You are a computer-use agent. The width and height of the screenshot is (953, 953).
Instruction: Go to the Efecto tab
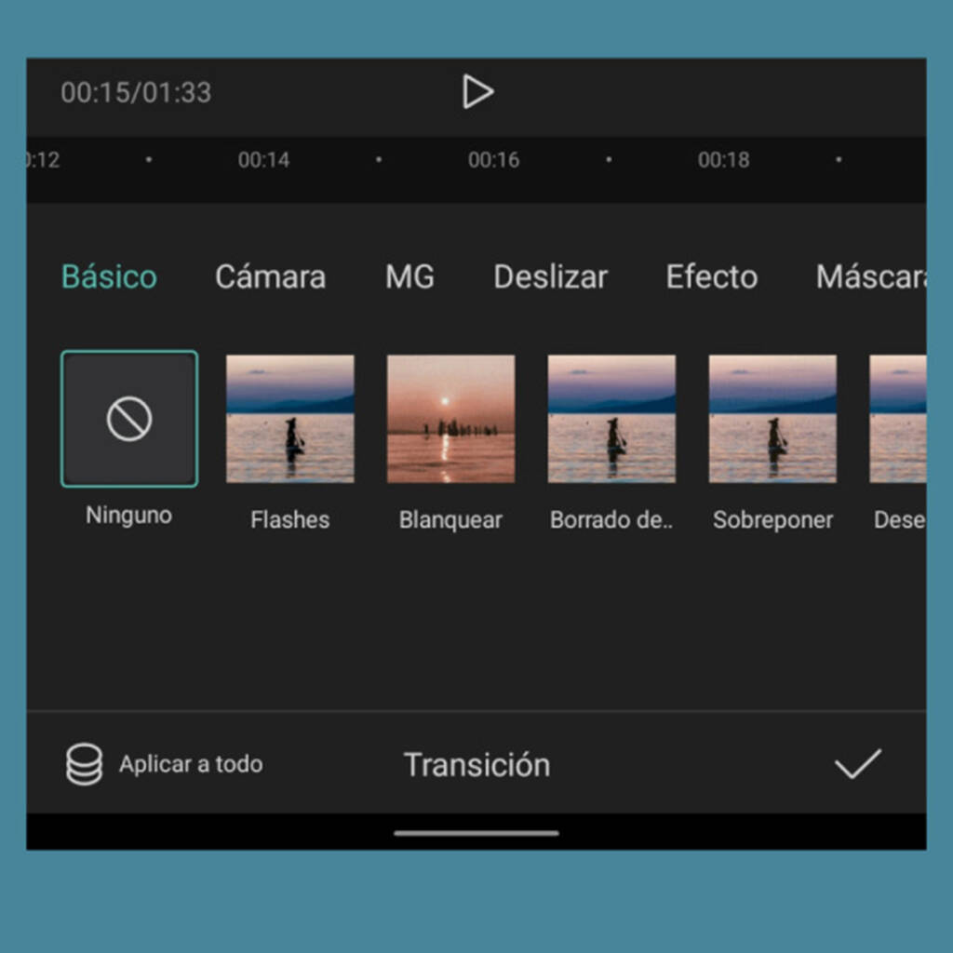[711, 277]
